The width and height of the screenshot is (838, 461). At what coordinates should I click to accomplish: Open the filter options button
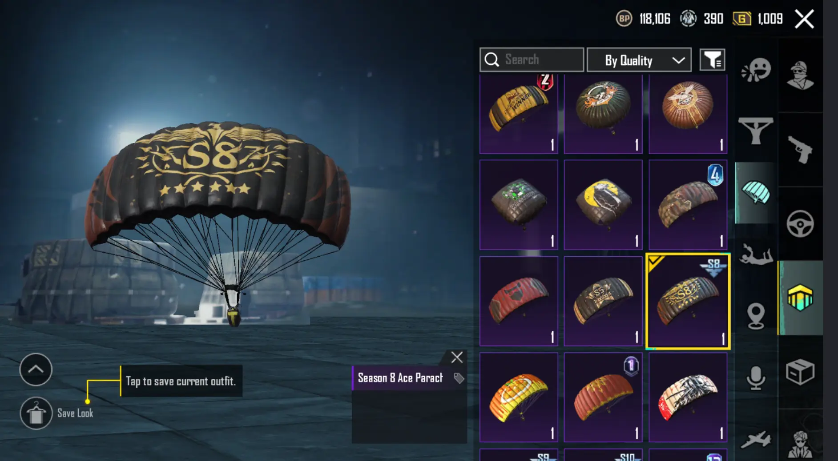[x=712, y=60]
